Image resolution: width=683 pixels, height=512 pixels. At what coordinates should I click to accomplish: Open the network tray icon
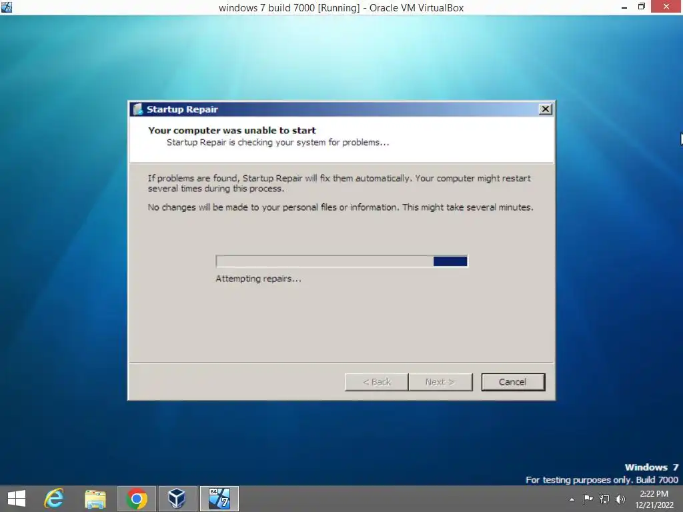pos(604,499)
